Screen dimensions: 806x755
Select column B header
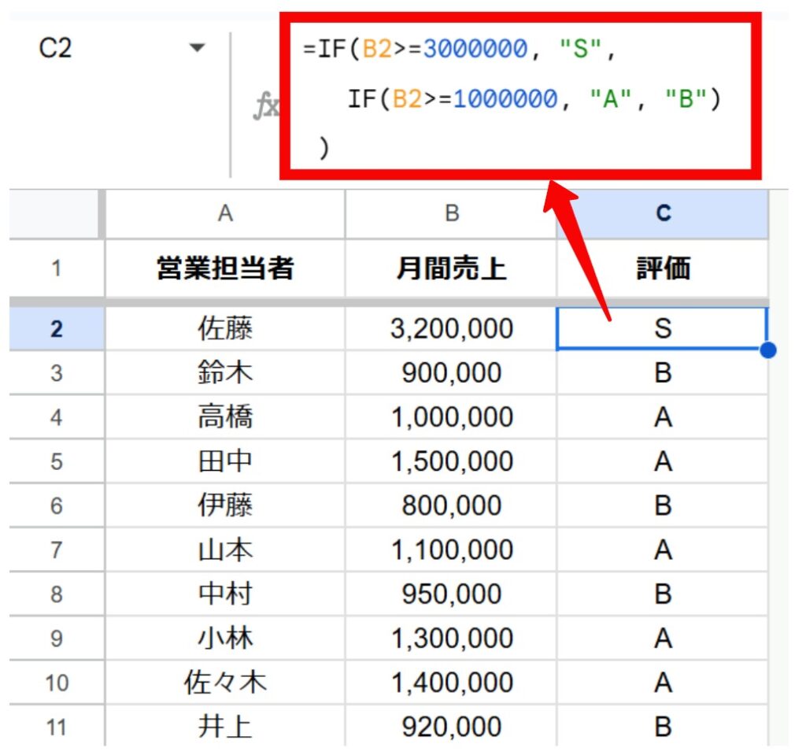pos(451,214)
